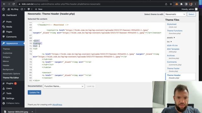Click the Select theme button
This screenshot has height=113, width=202.
pyautogui.click(x=191, y=14)
